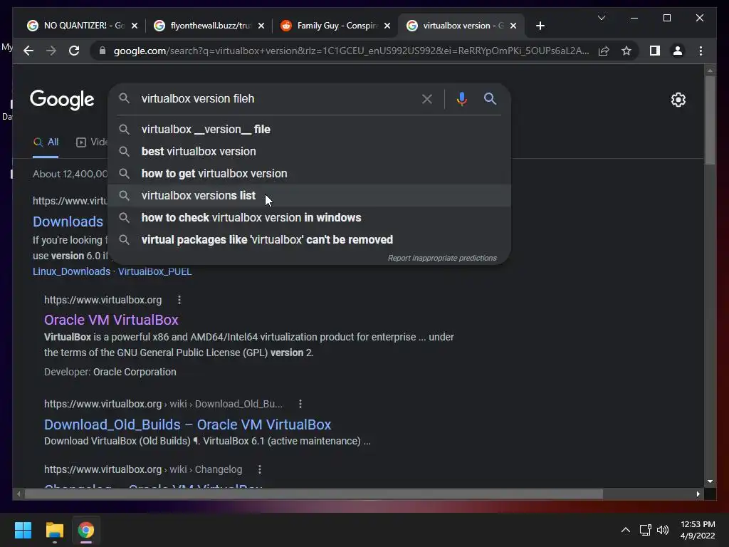This screenshot has height=547, width=729.
Task: Open volume control tray icon
Action: tap(663, 530)
